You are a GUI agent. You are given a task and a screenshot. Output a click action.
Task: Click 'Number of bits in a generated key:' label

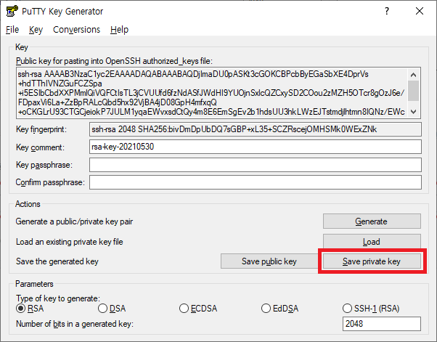click(75, 324)
